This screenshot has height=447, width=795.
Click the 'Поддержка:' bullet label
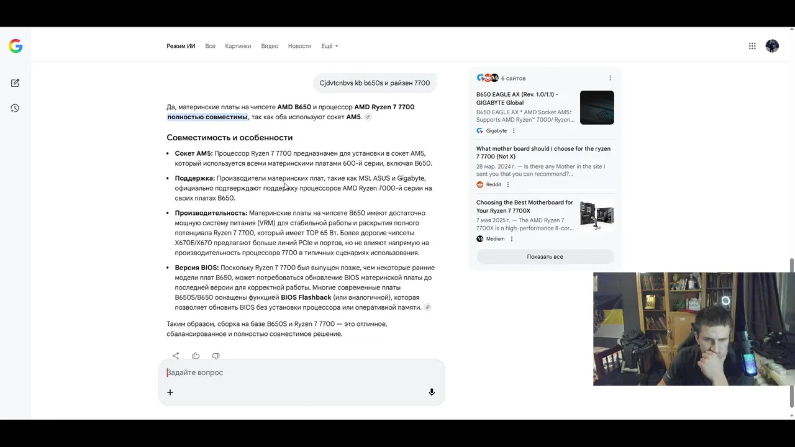(194, 178)
